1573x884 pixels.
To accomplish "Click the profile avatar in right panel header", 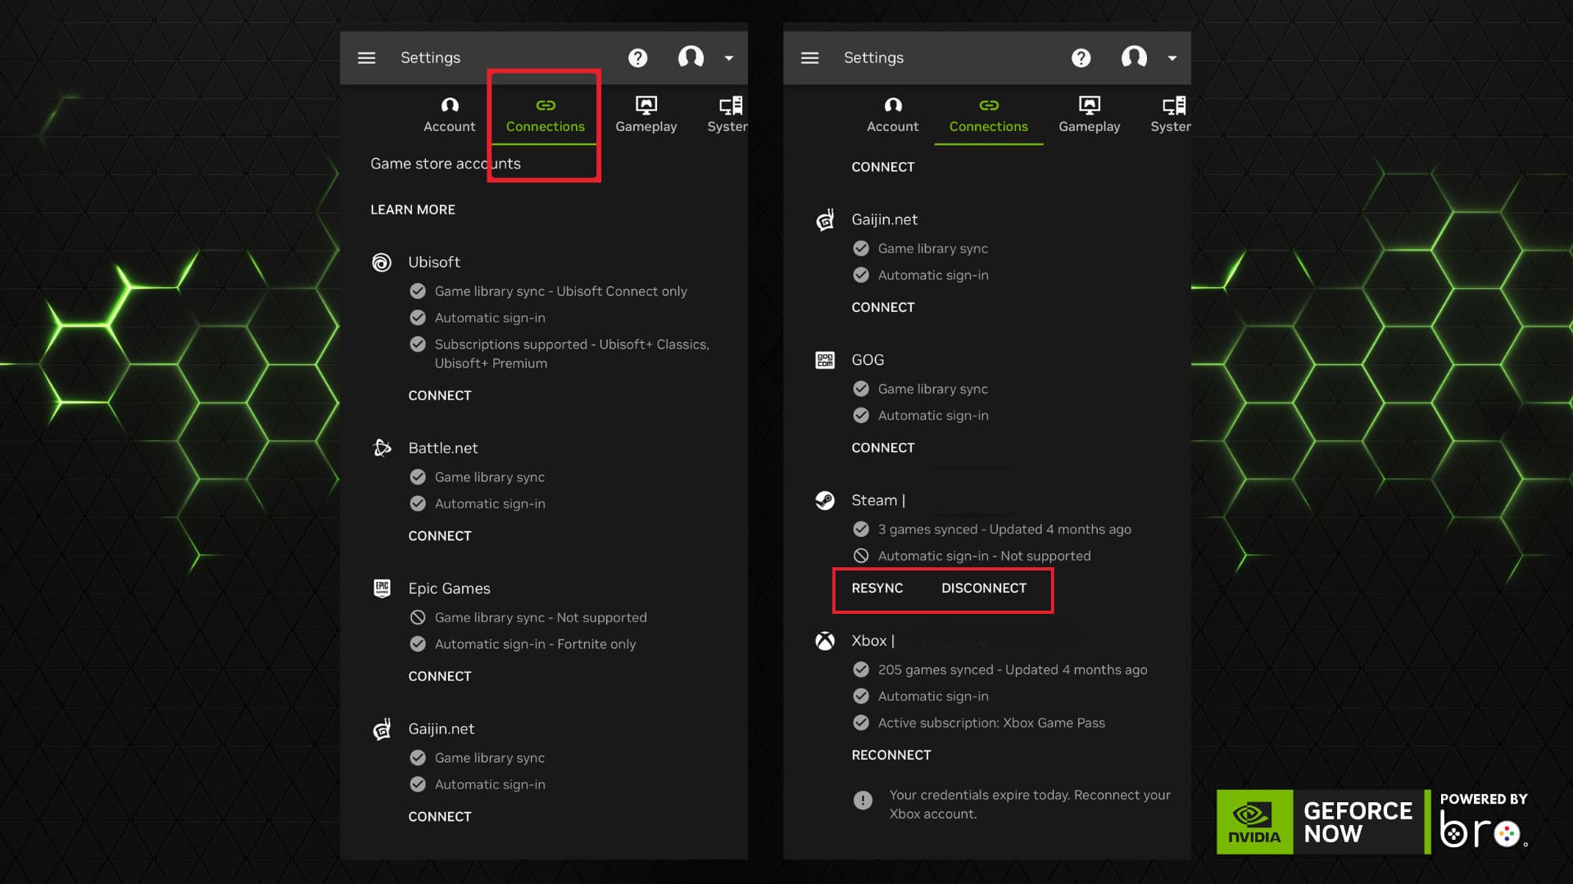I will point(1134,57).
